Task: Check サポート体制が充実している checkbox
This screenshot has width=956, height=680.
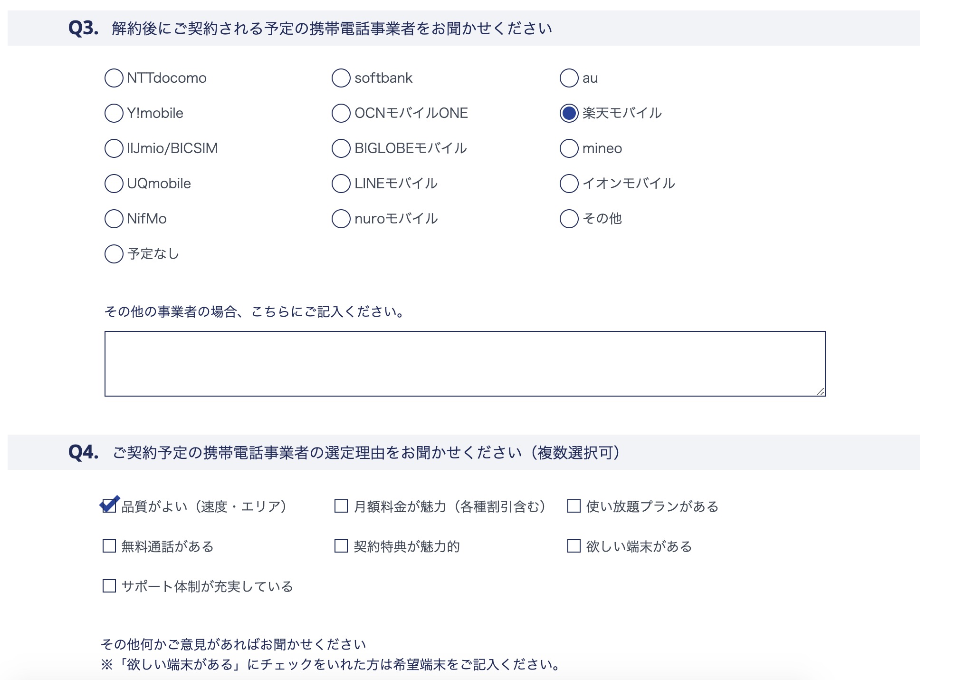Action: click(109, 586)
